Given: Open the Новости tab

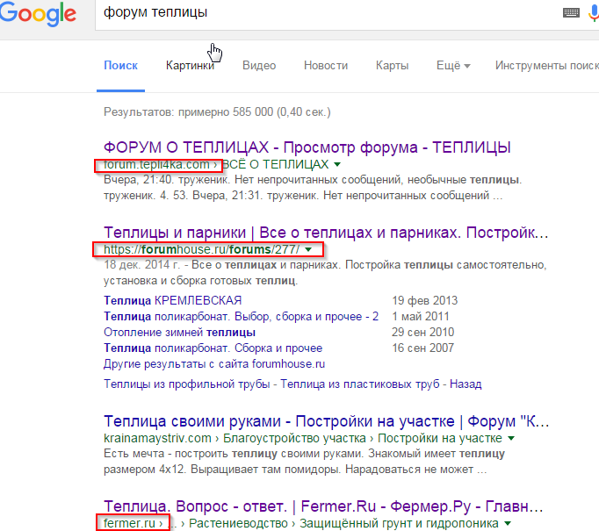Looking at the screenshot, I should coord(326,65).
